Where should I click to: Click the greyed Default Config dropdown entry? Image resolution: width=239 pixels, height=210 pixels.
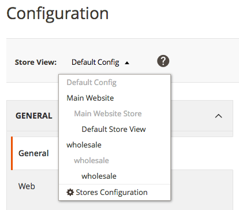[x=91, y=83]
